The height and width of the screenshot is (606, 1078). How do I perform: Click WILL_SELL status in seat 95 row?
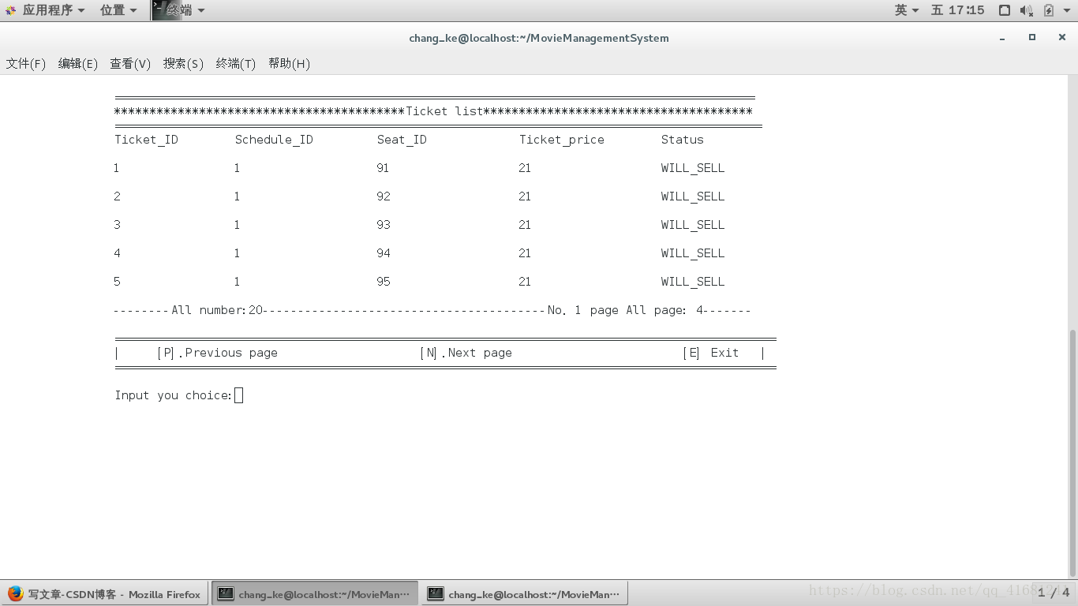click(x=693, y=282)
